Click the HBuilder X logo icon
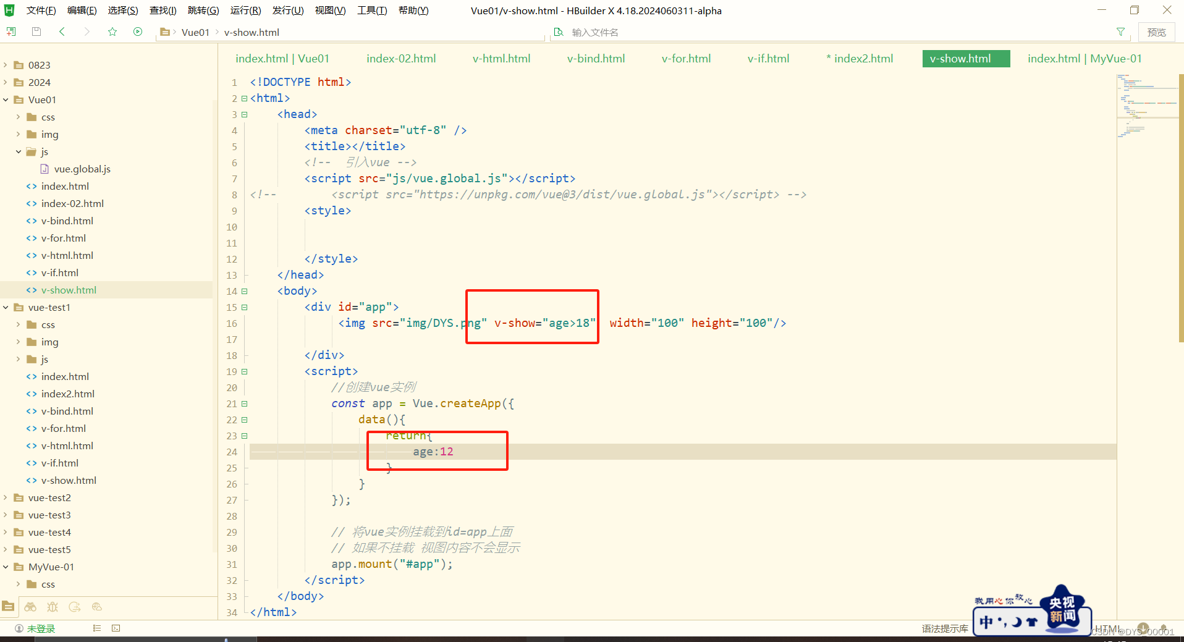Screen dimensions: 1184x642 9,10
